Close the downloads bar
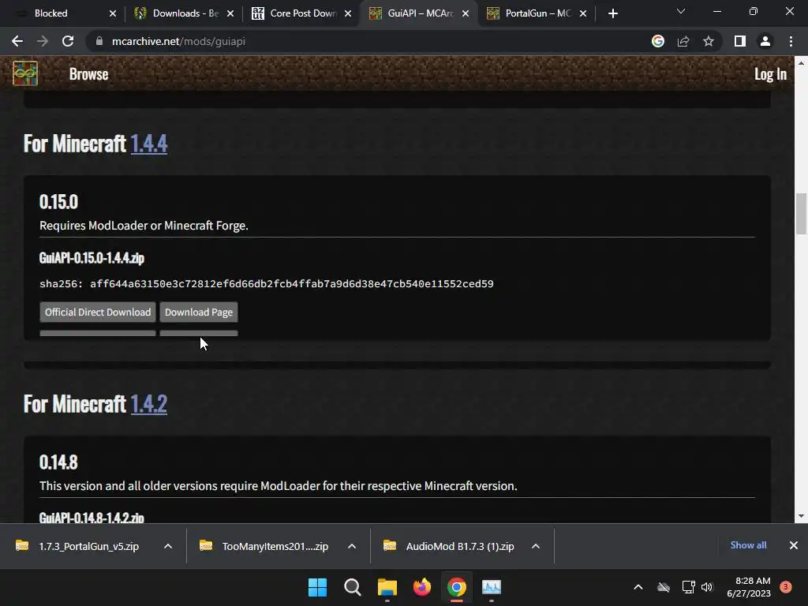 794,545
